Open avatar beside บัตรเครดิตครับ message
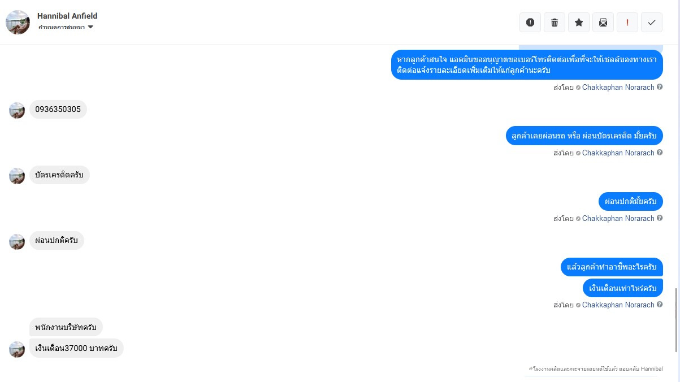The image size is (680, 382). pos(17,176)
